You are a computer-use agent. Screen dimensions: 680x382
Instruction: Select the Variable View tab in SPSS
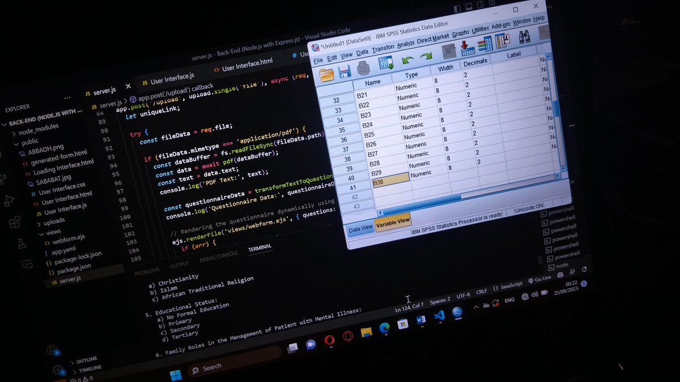pos(393,222)
